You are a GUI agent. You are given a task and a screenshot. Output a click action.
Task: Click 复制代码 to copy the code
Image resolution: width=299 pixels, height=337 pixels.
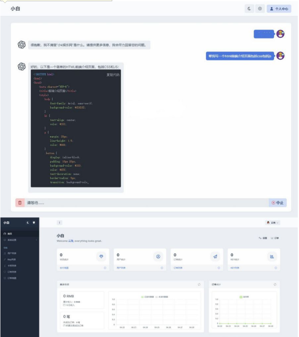pyautogui.click(x=113, y=75)
